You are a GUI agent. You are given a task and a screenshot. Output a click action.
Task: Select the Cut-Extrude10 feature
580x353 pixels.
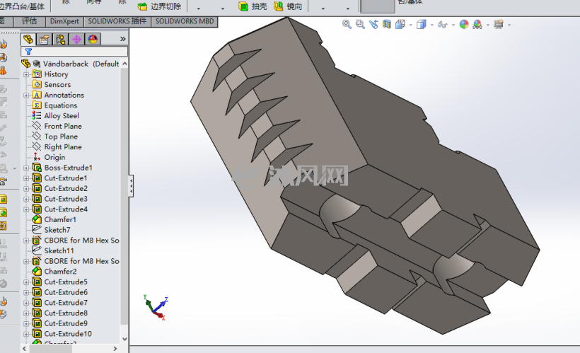point(68,334)
